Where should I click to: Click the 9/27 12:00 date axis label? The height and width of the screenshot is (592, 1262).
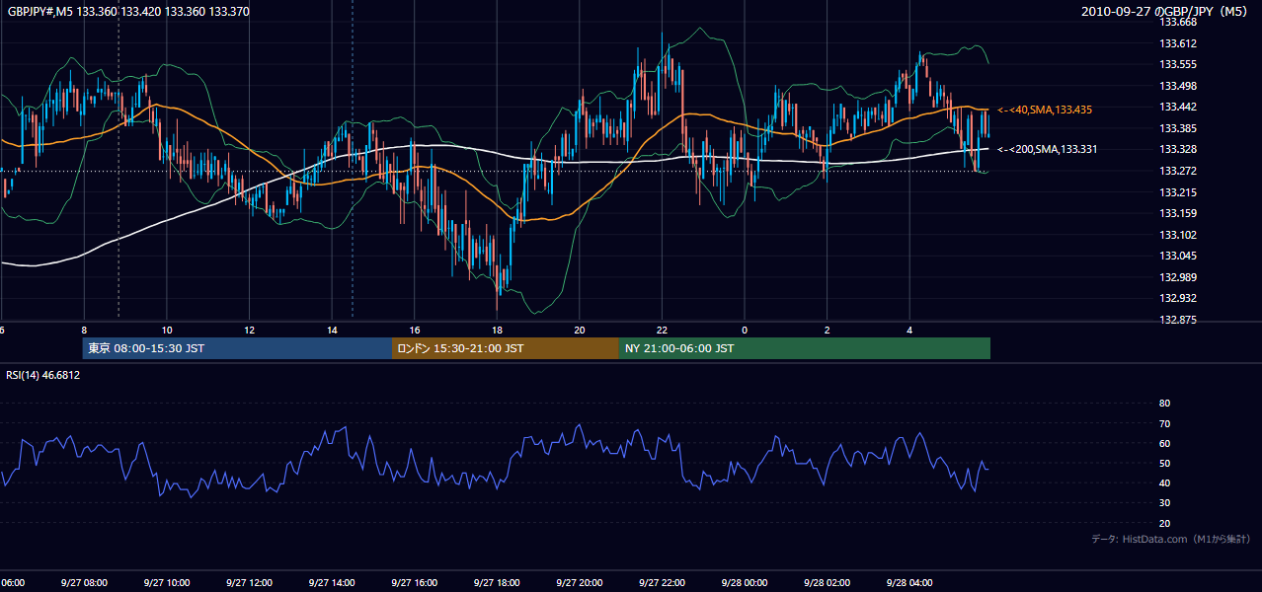click(x=249, y=583)
